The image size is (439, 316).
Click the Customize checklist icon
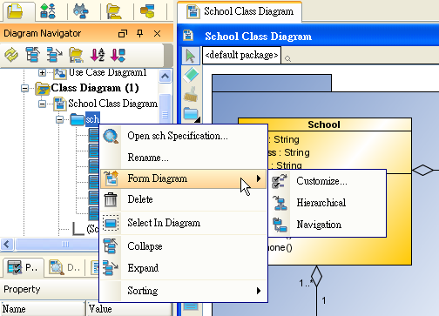click(x=280, y=181)
